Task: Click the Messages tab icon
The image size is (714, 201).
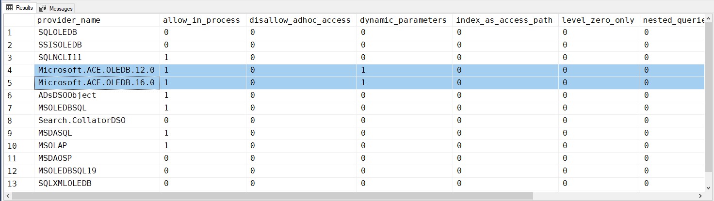Action: (x=43, y=8)
